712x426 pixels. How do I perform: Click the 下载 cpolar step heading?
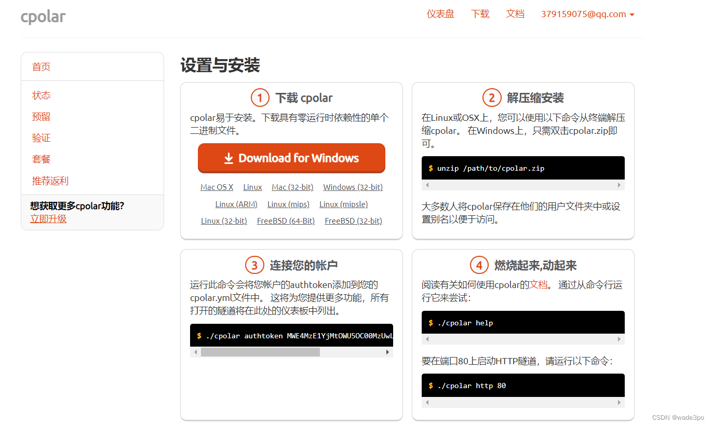coord(304,98)
